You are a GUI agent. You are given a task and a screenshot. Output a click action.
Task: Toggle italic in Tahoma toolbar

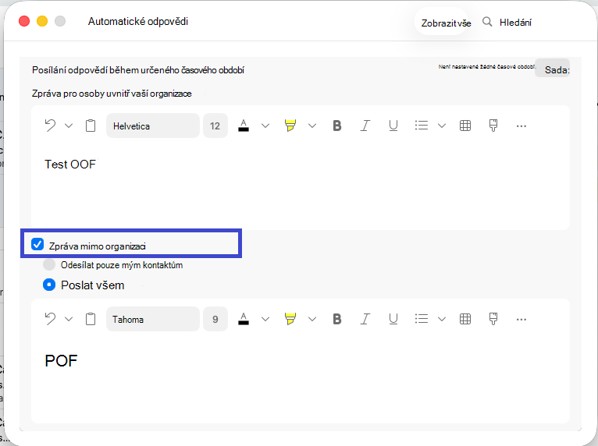(x=365, y=319)
